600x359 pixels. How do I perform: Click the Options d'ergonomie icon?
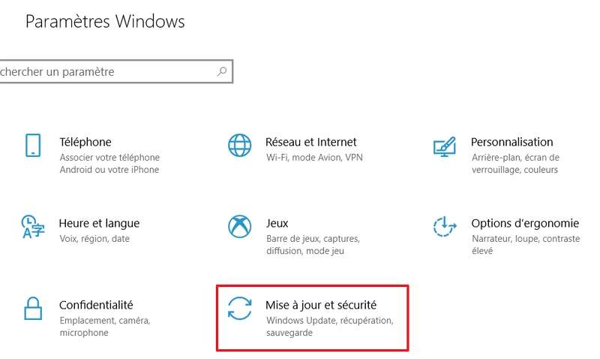445,228
